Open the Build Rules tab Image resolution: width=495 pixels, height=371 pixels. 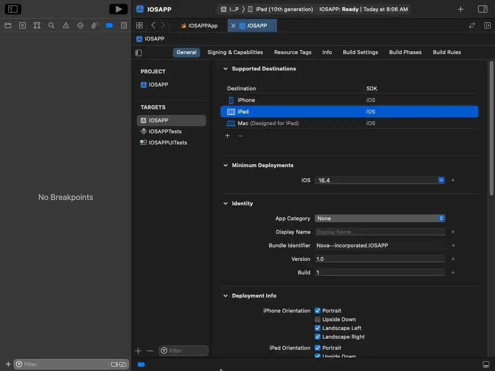pos(447,52)
